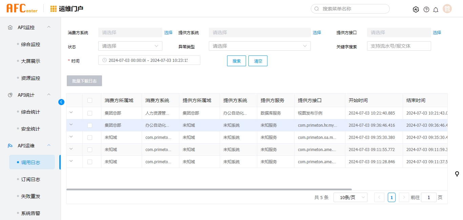Open the 10条/页 page size dropdown
Viewport: 463px width, 220px height.
click(350, 197)
